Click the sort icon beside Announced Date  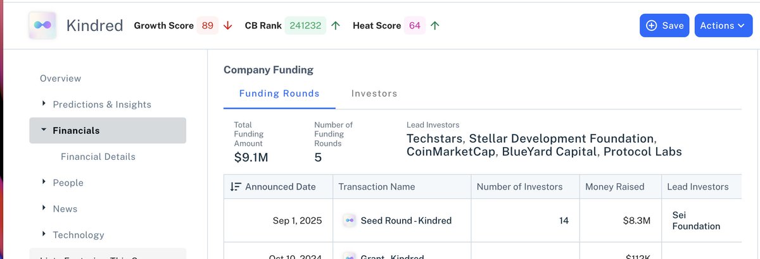point(236,187)
